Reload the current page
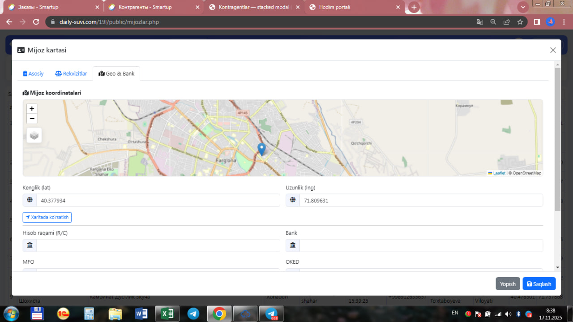Screen dimensions: 573x322 tap(36, 22)
